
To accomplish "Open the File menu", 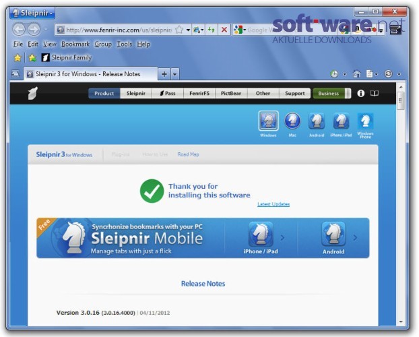I will pos(18,44).
